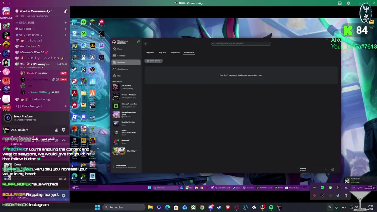Click the FRA language indicator in taskbar
The width and height of the screenshot is (377, 212).
344,208
